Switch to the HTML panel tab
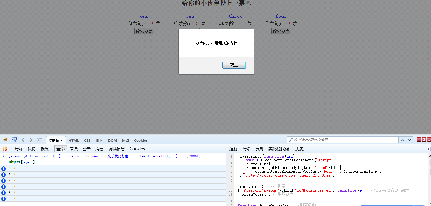The width and height of the screenshot is (431, 206). [x=74, y=140]
